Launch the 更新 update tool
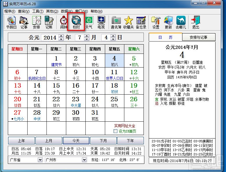Image resolution: width=226 pixels, height=172 pixels. (x=168, y=22)
